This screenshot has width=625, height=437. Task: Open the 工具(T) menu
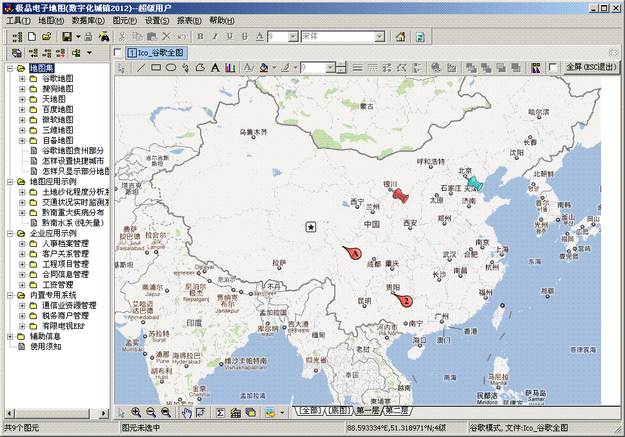tap(18, 21)
